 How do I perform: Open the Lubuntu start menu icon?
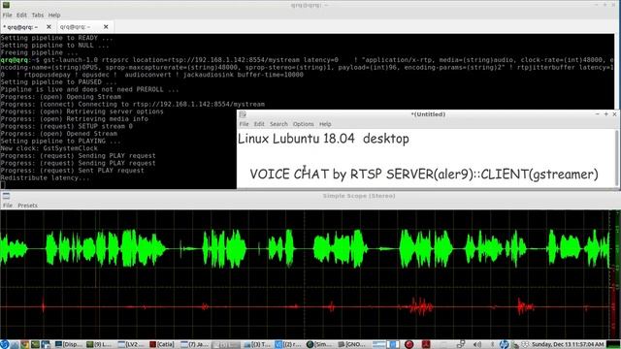4,344
